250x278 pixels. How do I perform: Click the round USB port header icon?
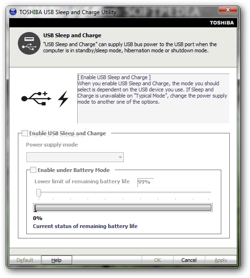[x=29, y=43]
